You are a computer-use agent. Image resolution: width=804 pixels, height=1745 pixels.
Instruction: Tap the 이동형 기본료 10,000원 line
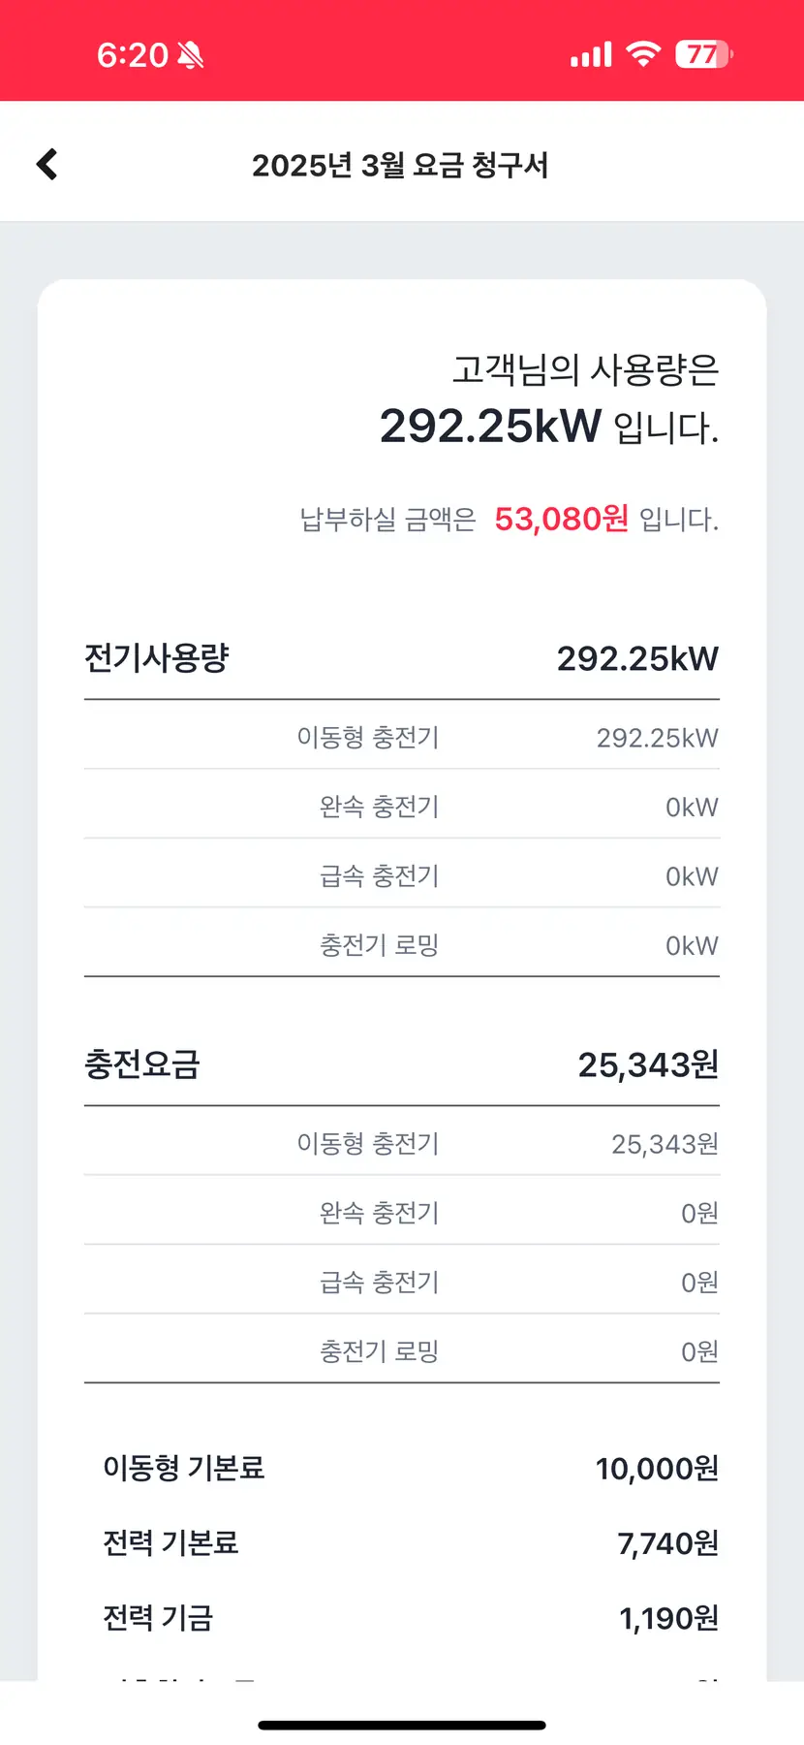tap(412, 1469)
